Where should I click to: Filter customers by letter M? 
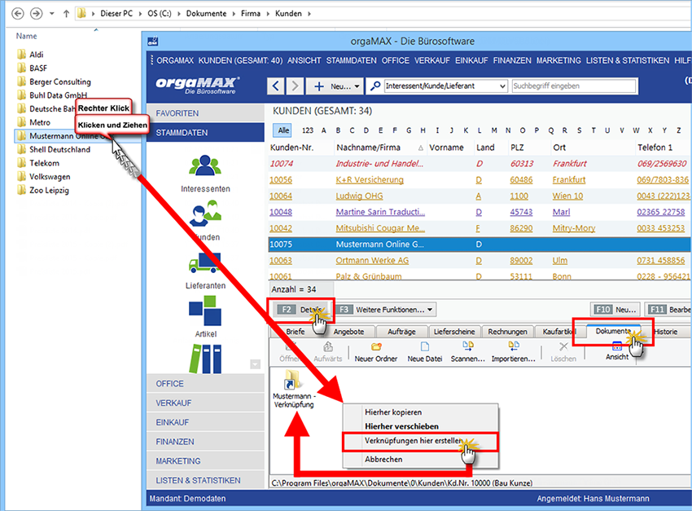[x=494, y=130]
